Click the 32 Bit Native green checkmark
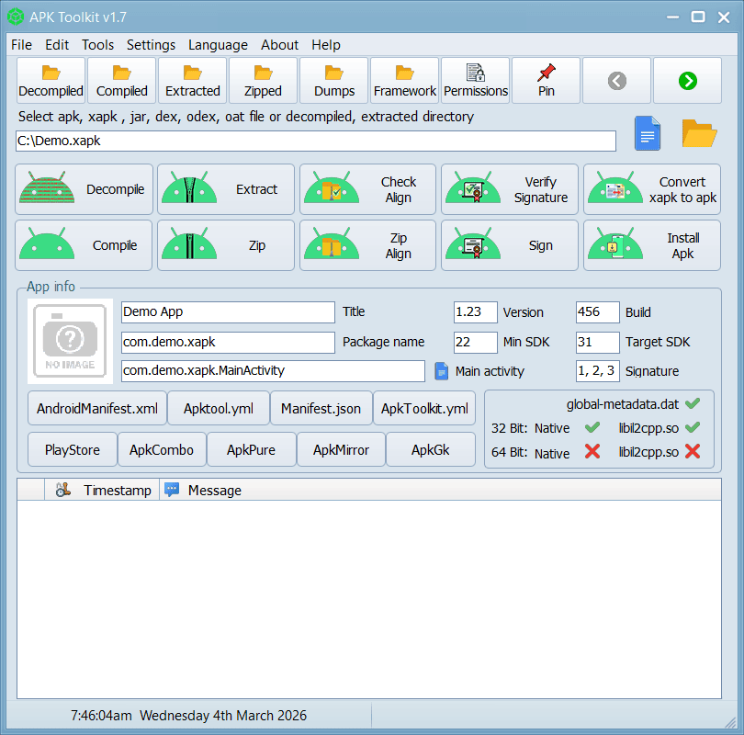Viewport: 744px width, 735px height. click(592, 427)
